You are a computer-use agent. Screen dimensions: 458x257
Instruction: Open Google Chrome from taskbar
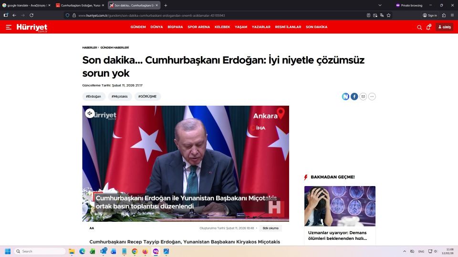(135, 251)
